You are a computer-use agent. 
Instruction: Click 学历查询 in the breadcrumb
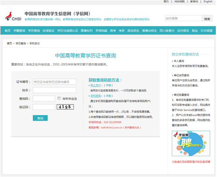point(21,43)
